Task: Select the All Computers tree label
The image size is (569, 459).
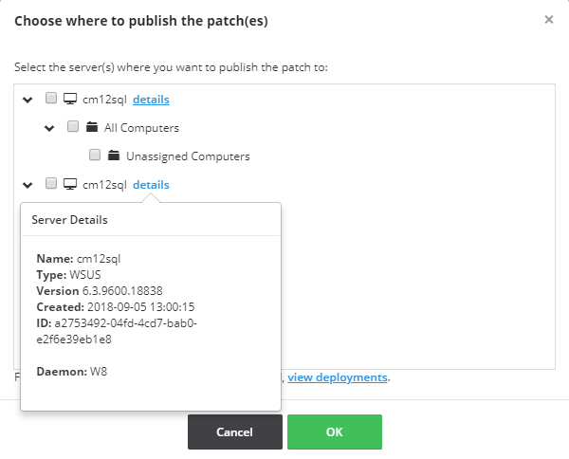Action: coord(142,127)
